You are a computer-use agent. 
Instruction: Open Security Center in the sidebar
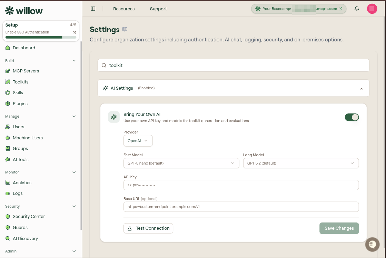pyautogui.click(x=29, y=216)
